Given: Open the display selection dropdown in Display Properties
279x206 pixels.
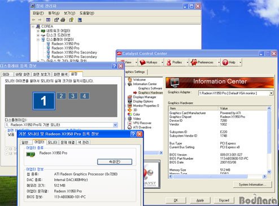Looking at the screenshot, I should click(115, 125).
